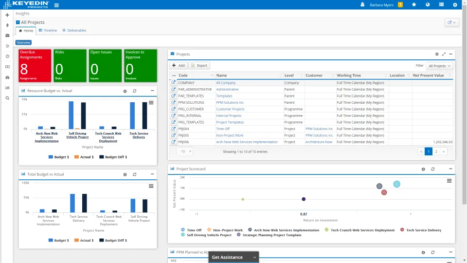Click the Add project button

click(179, 65)
